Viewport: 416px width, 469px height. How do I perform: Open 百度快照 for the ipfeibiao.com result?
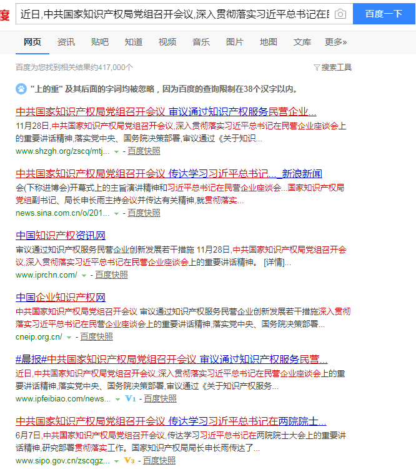pyautogui.click(x=160, y=399)
